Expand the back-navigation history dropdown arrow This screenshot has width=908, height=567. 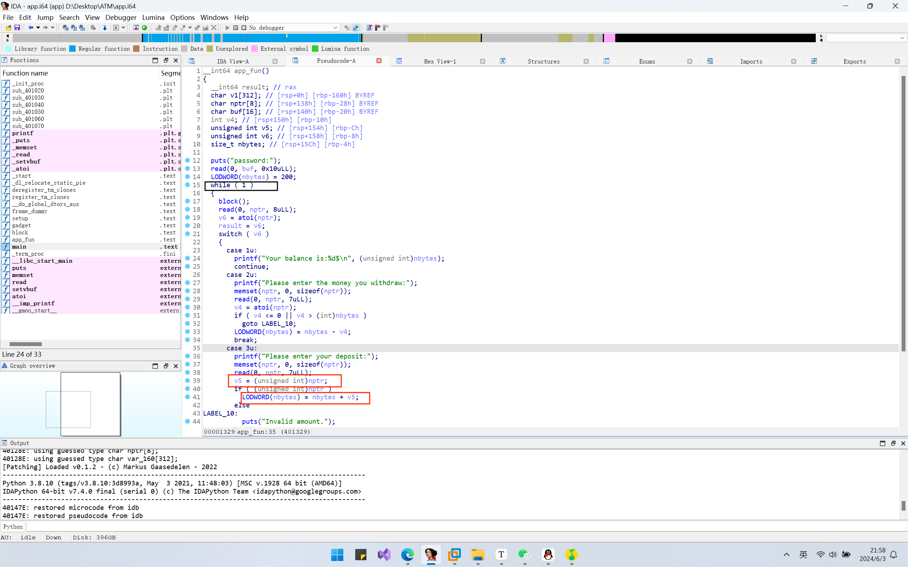click(38, 28)
